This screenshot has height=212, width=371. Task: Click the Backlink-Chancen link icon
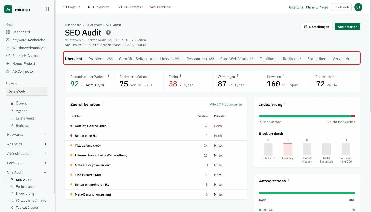click(x=8, y=56)
